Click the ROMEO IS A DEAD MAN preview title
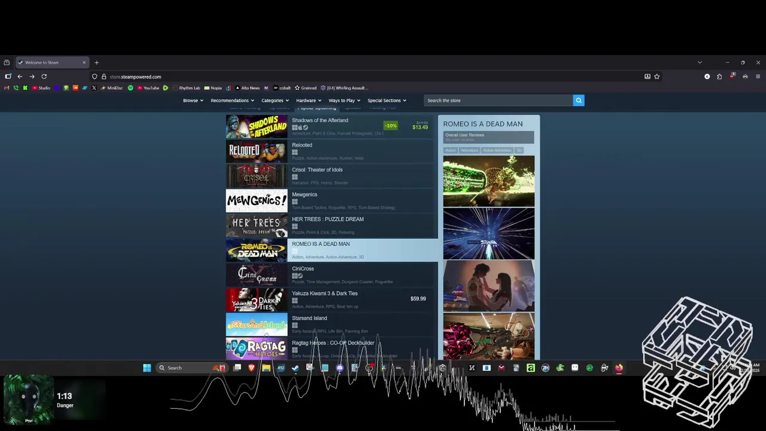Image resolution: width=766 pixels, height=431 pixels. [483, 124]
